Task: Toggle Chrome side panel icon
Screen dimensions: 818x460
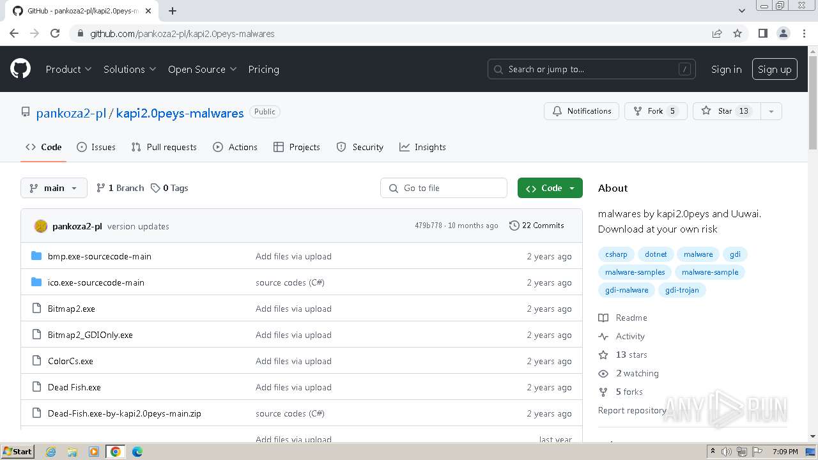Action: pyautogui.click(x=762, y=33)
